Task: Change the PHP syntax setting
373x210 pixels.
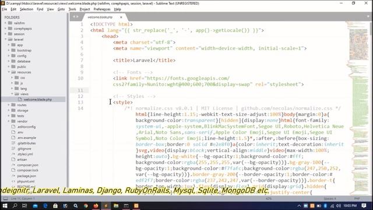Action: pos(357,198)
